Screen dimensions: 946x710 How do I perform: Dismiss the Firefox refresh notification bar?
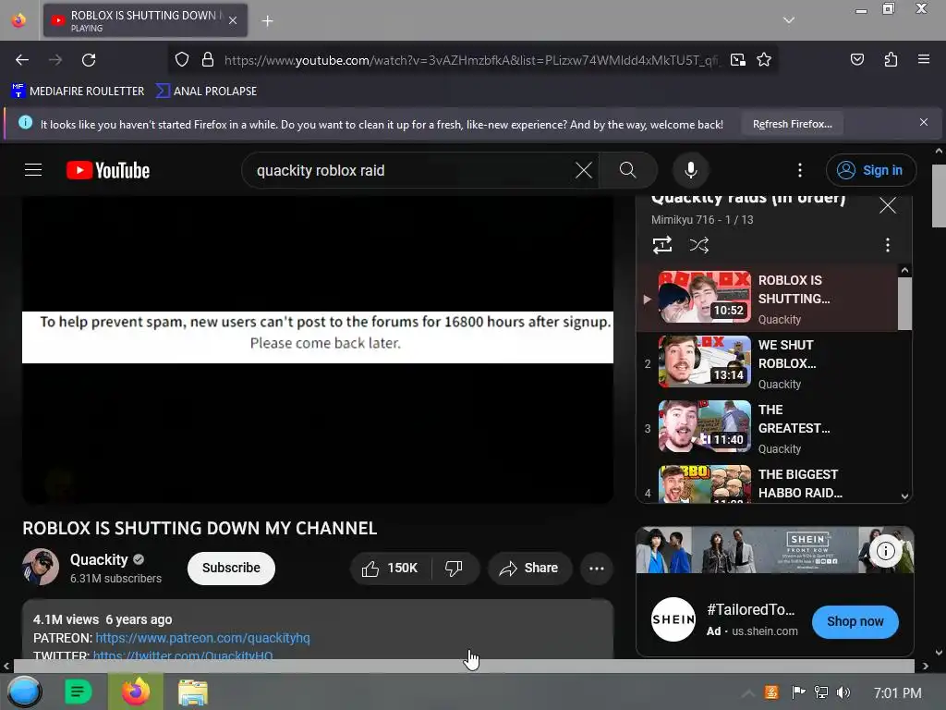click(923, 123)
